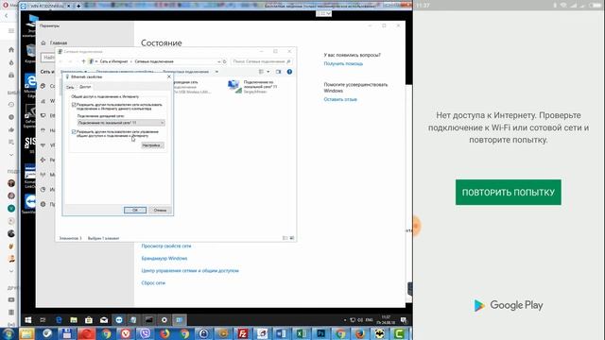Refresh the Network Connections folder
The width and height of the screenshot is (605, 340).
[x=225, y=61]
